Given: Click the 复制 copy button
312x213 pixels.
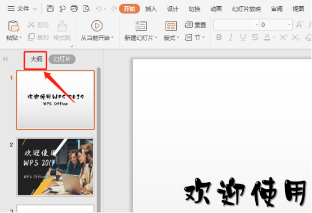Looking at the screenshot, I should click(38, 37).
